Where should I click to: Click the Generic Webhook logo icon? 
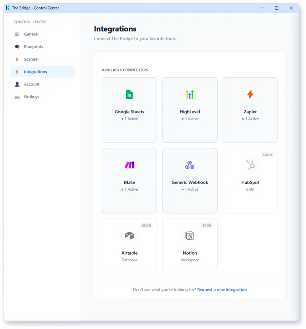[190, 165]
